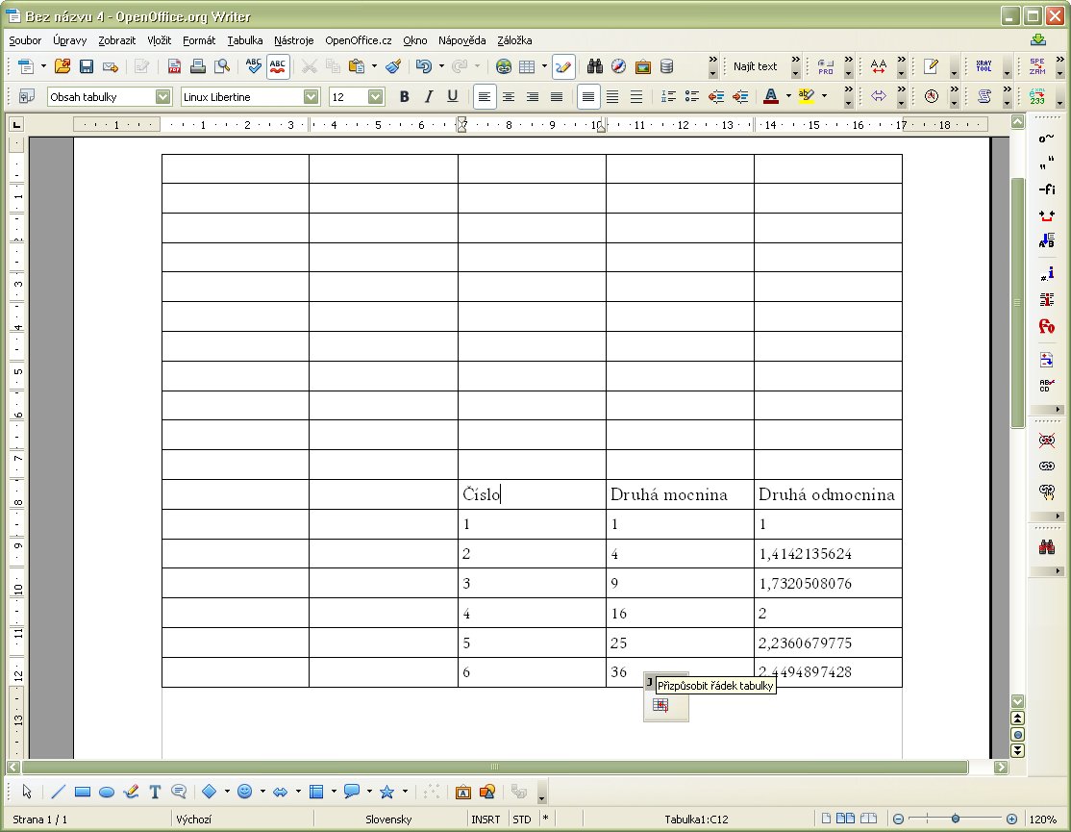This screenshot has height=832, width=1071.
Task: Toggle AutoSpellcheck (ABC with red underline)
Action: point(277,66)
